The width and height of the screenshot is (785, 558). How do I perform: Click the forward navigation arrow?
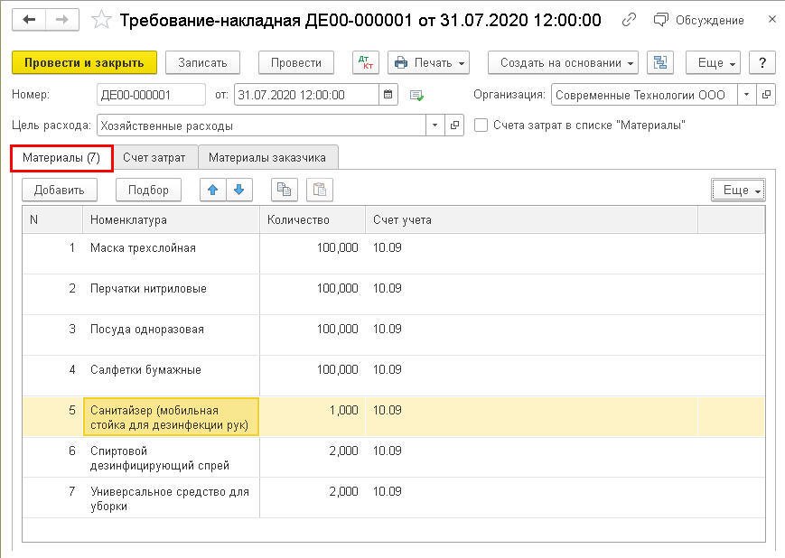(x=61, y=20)
